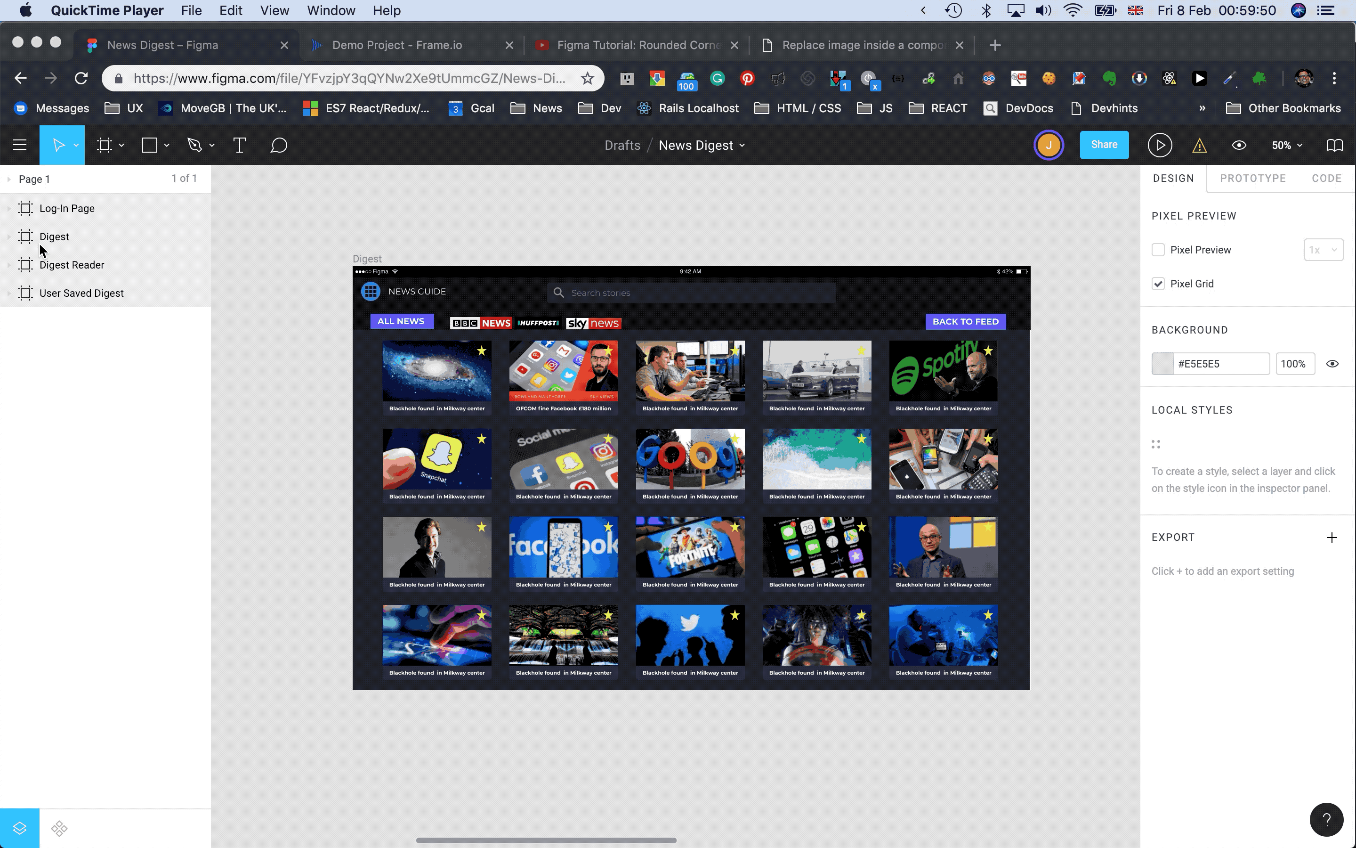Select the Text tool

coord(239,145)
